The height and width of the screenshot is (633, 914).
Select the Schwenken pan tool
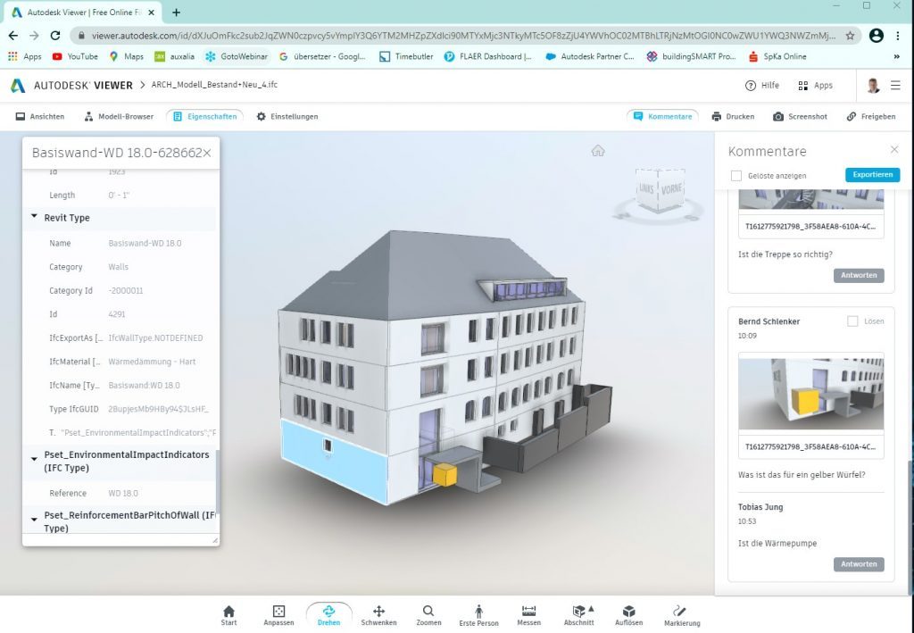tap(378, 612)
